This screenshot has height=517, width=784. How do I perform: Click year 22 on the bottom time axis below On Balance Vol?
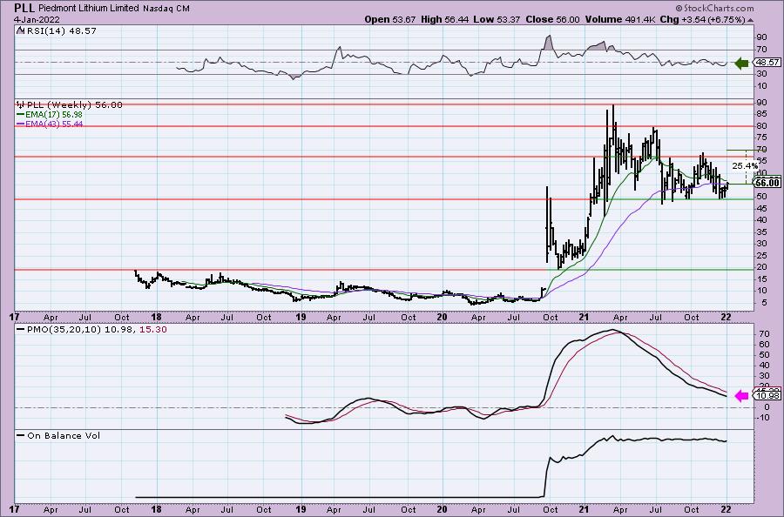[x=726, y=509]
